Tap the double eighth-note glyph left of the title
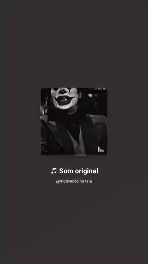148x264 pixels. (x=54, y=171)
